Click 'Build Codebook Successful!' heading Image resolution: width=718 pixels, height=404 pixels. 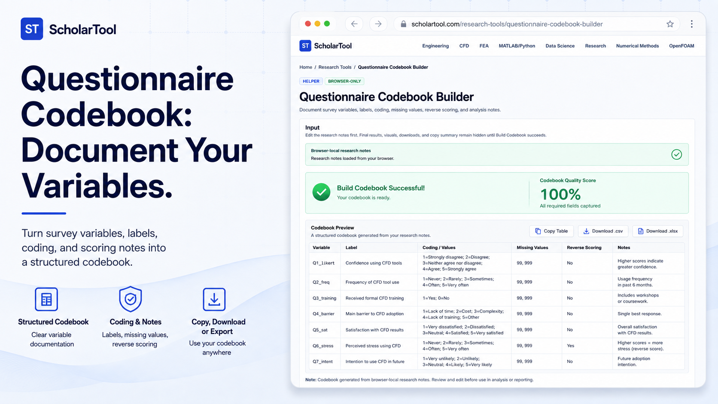point(380,188)
